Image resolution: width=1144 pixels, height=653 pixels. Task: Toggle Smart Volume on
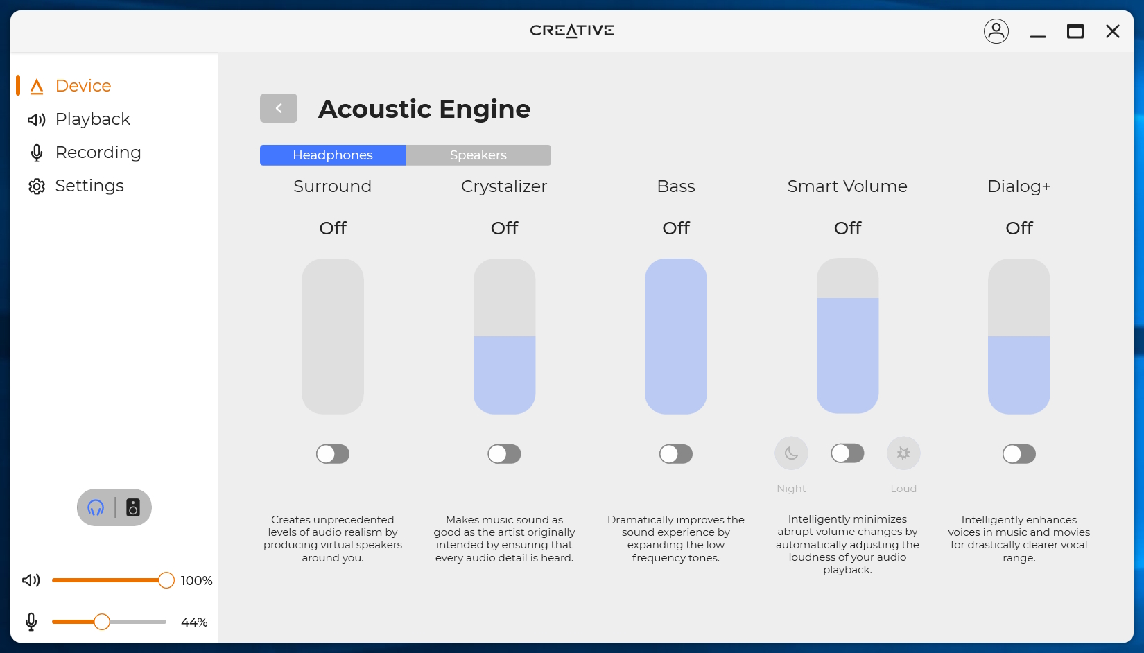pos(847,453)
